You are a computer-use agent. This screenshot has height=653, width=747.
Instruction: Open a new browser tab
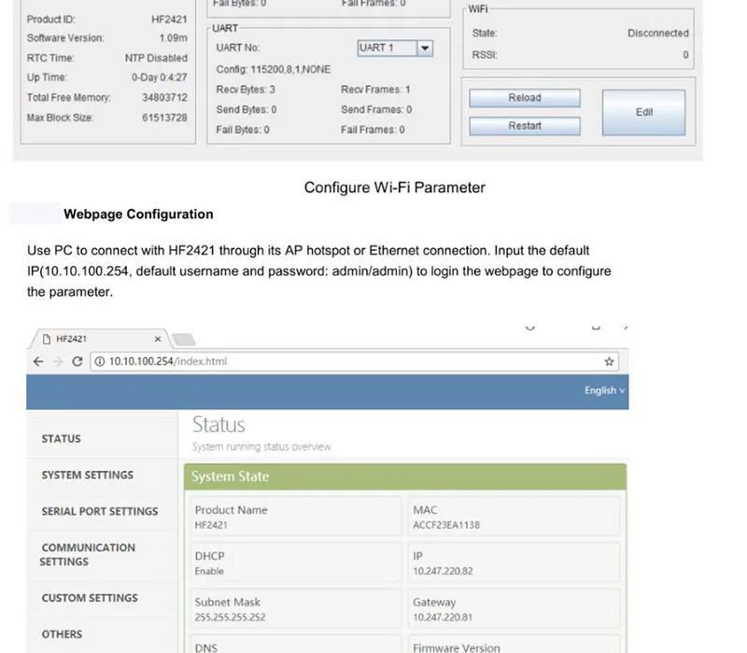click(184, 340)
